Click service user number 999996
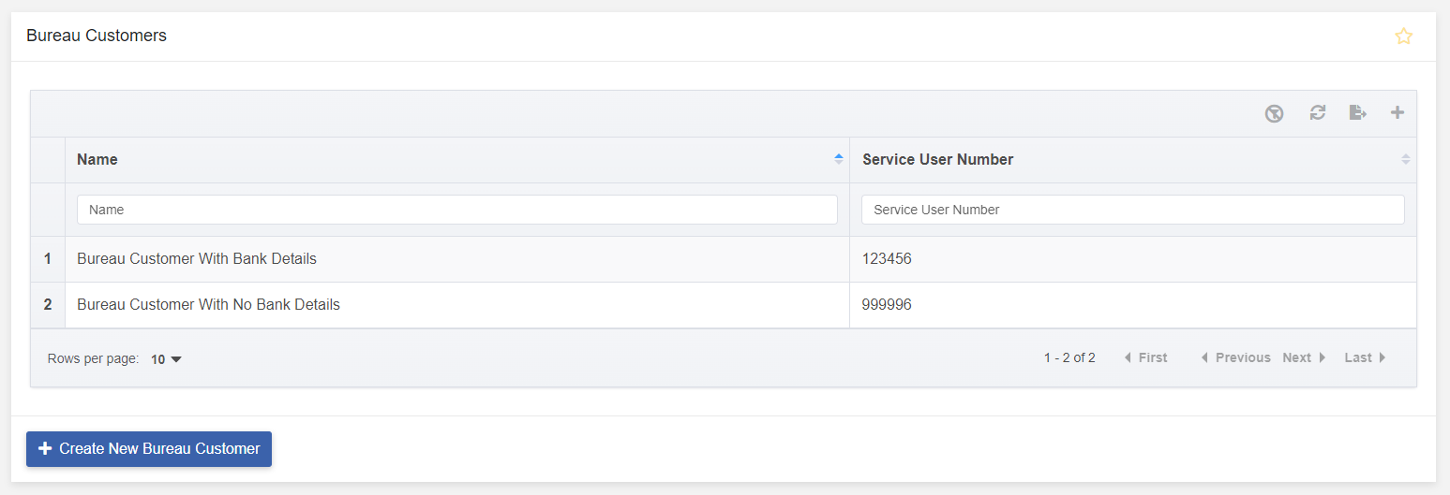Viewport: 1450px width, 495px height. click(887, 305)
